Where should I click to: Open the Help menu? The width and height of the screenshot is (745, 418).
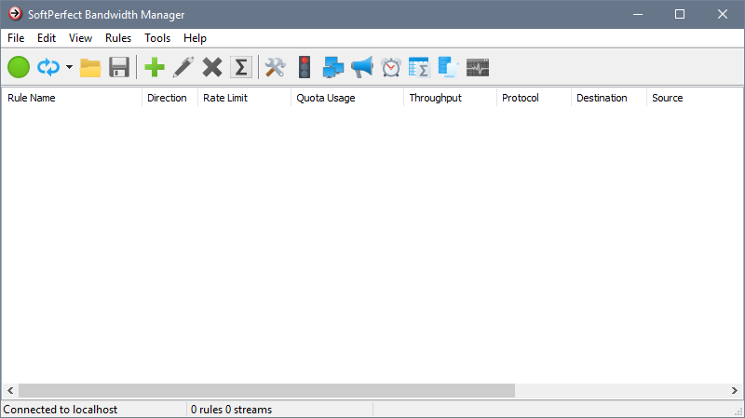pyautogui.click(x=195, y=38)
